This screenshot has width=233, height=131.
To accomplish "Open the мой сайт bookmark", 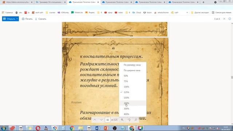I will pyautogui.click(x=37, y=12).
